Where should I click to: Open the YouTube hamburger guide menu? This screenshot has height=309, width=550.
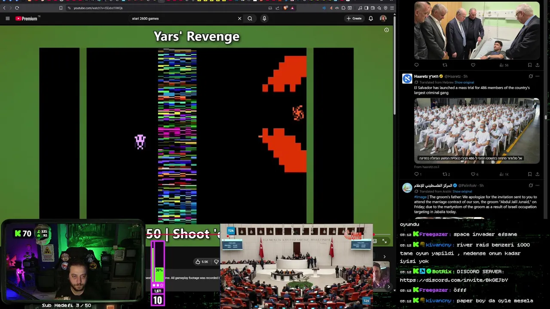point(7,18)
